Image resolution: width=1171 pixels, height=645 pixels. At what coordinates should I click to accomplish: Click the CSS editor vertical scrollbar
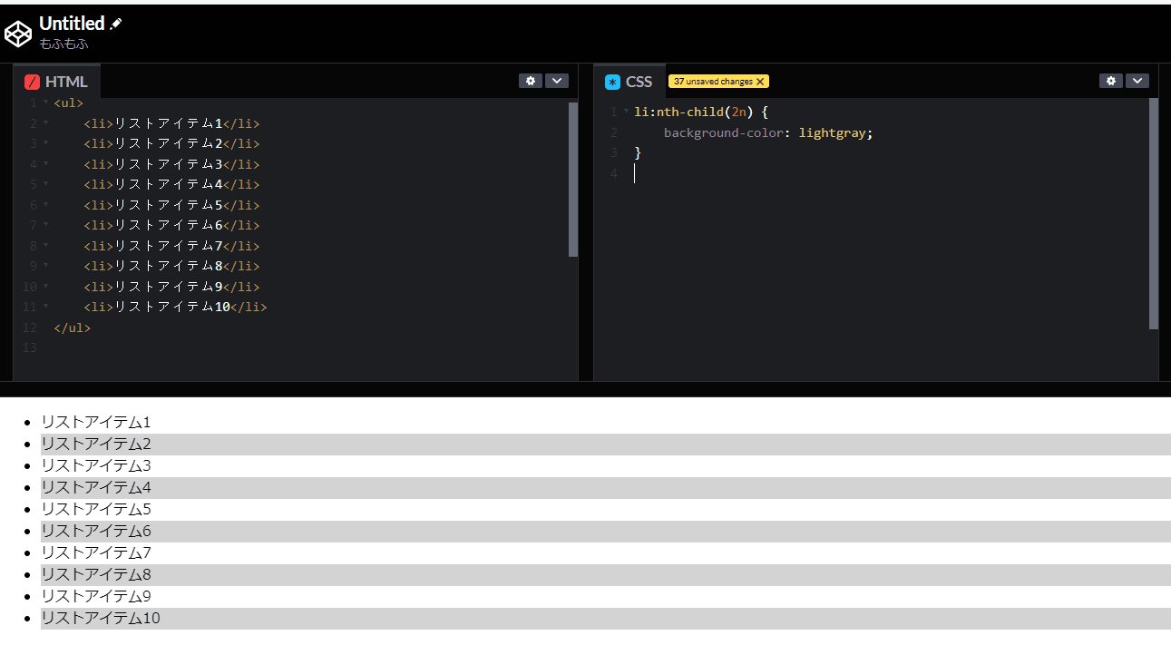tap(1153, 213)
